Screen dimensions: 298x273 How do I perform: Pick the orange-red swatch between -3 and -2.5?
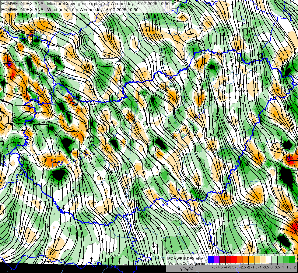[x=240, y=259]
